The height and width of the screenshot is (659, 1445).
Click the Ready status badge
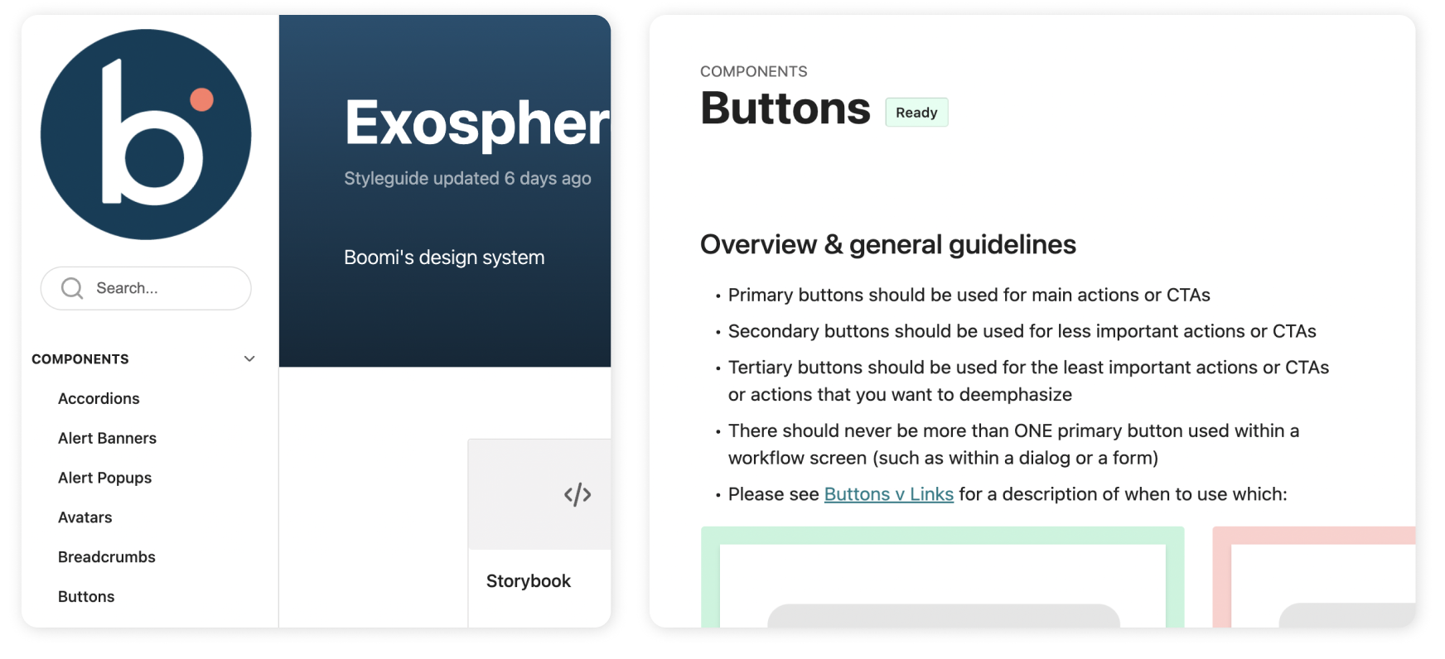[916, 113]
